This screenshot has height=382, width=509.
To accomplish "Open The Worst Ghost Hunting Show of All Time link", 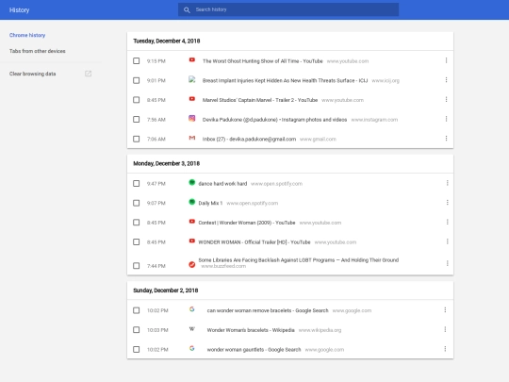I will coord(263,61).
